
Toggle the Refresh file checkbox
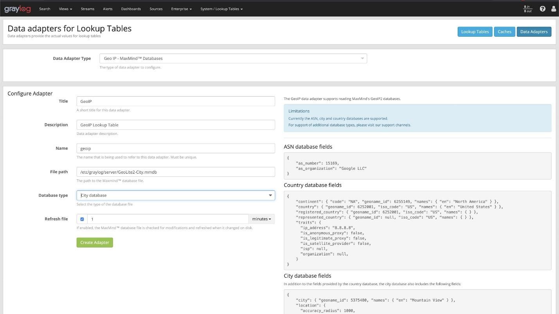coord(82,219)
